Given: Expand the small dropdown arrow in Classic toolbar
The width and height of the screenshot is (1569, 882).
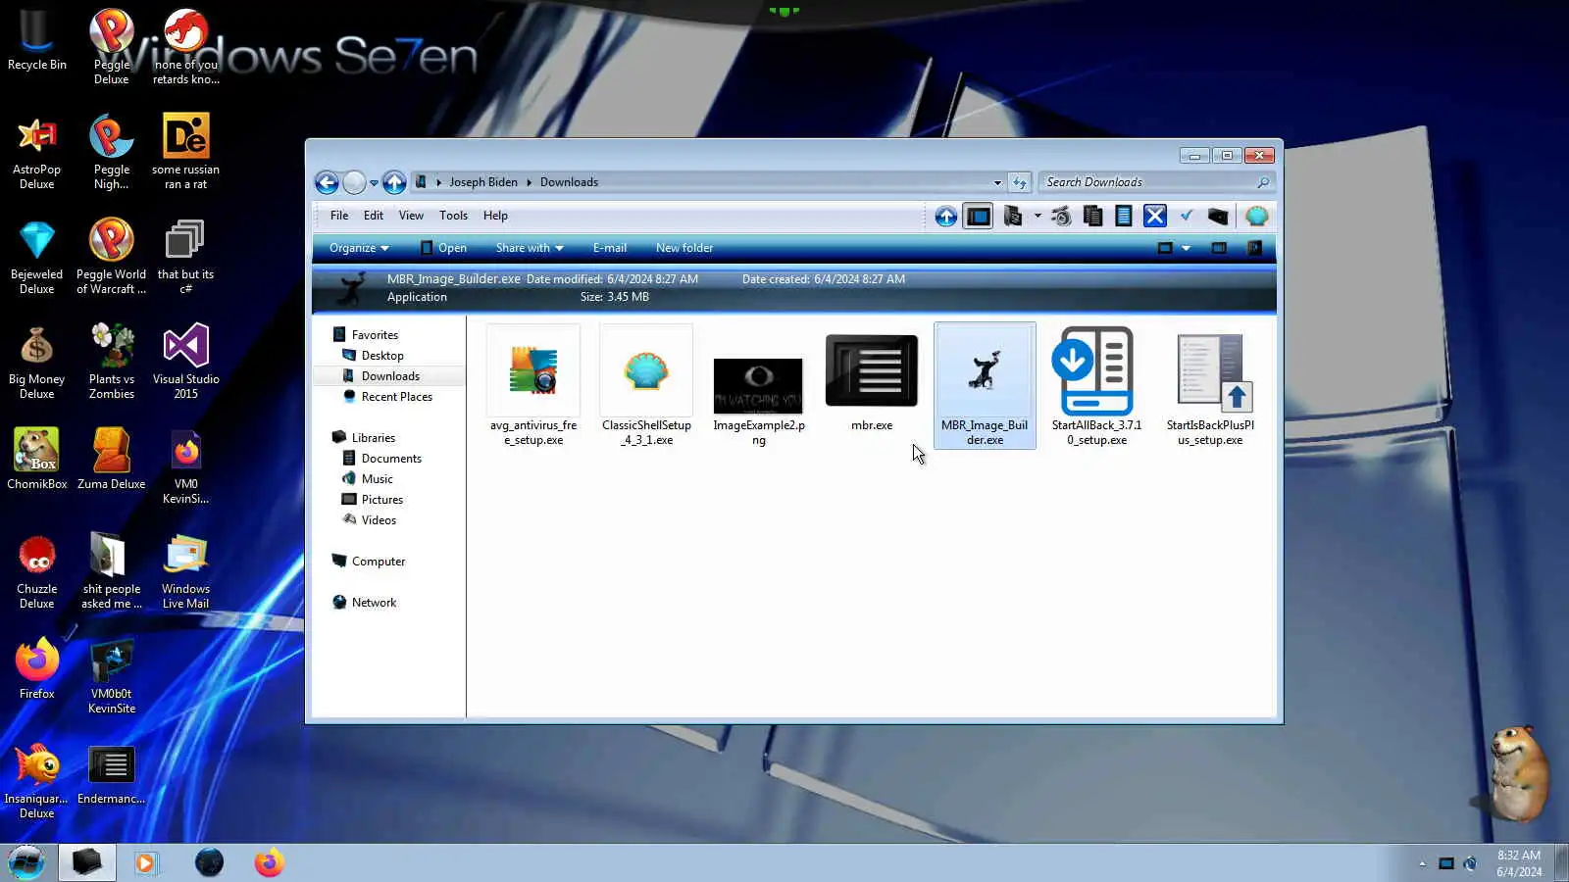Looking at the screenshot, I should pyautogui.click(x=1038, y=217).
